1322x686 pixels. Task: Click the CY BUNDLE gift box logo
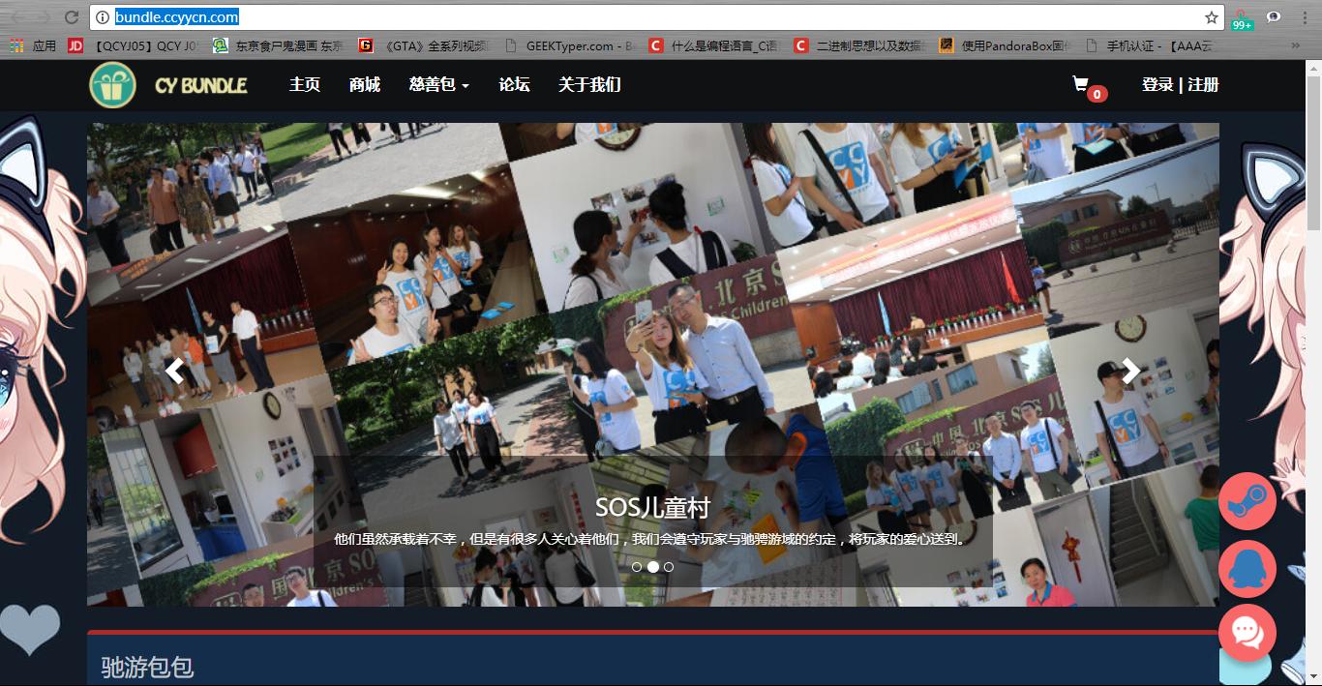pos(112,84)
